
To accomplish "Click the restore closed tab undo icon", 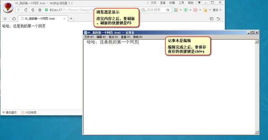I will [218, 19].
